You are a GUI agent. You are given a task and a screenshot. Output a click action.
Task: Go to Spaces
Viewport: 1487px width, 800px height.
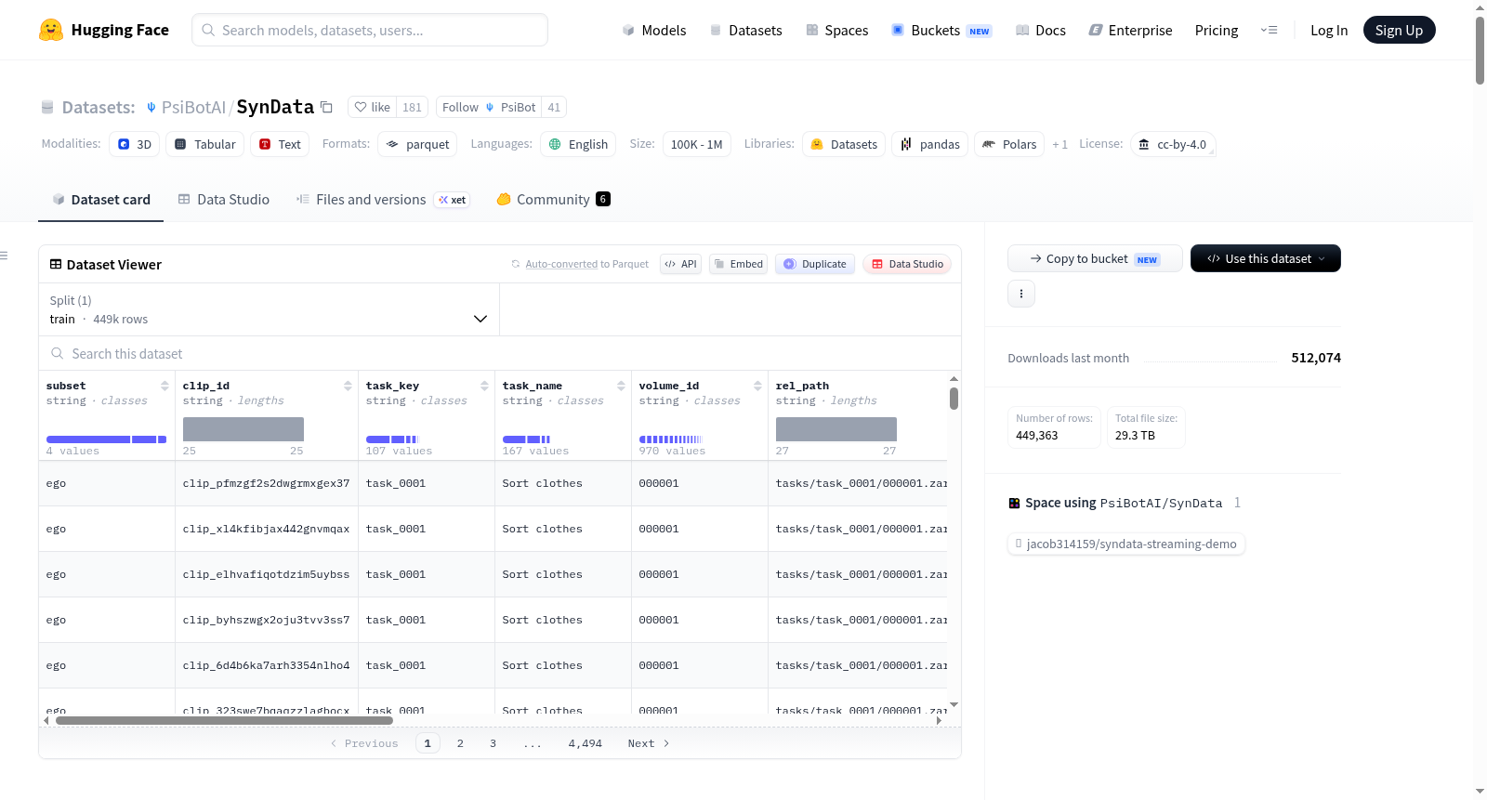836,31
